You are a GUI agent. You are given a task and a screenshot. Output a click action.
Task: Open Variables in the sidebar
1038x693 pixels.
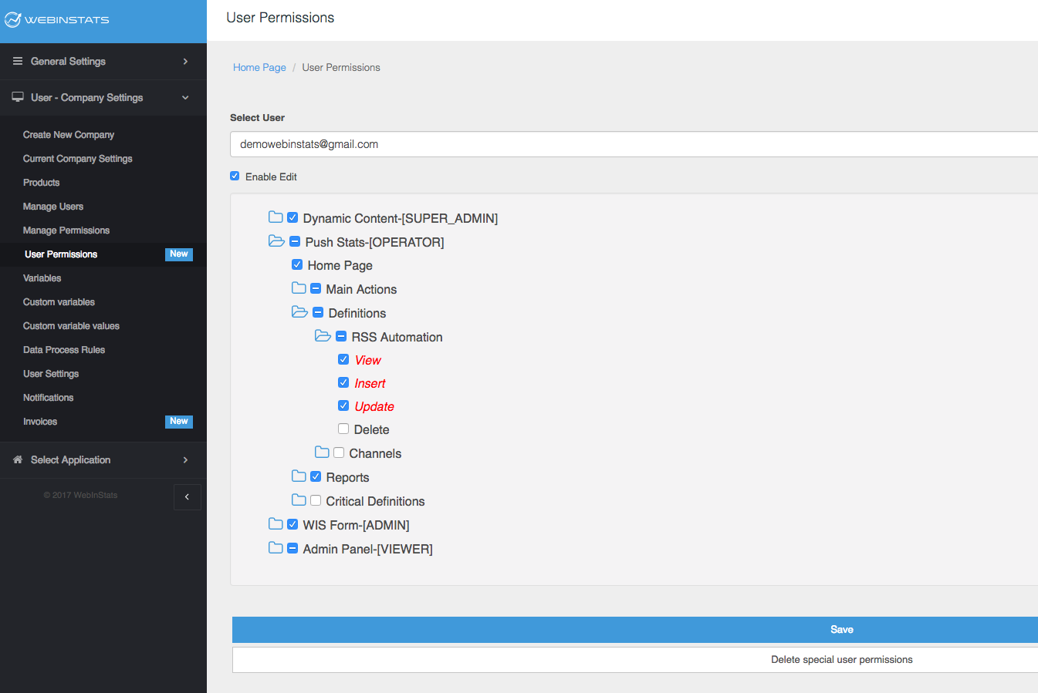[x=42, y=278]
